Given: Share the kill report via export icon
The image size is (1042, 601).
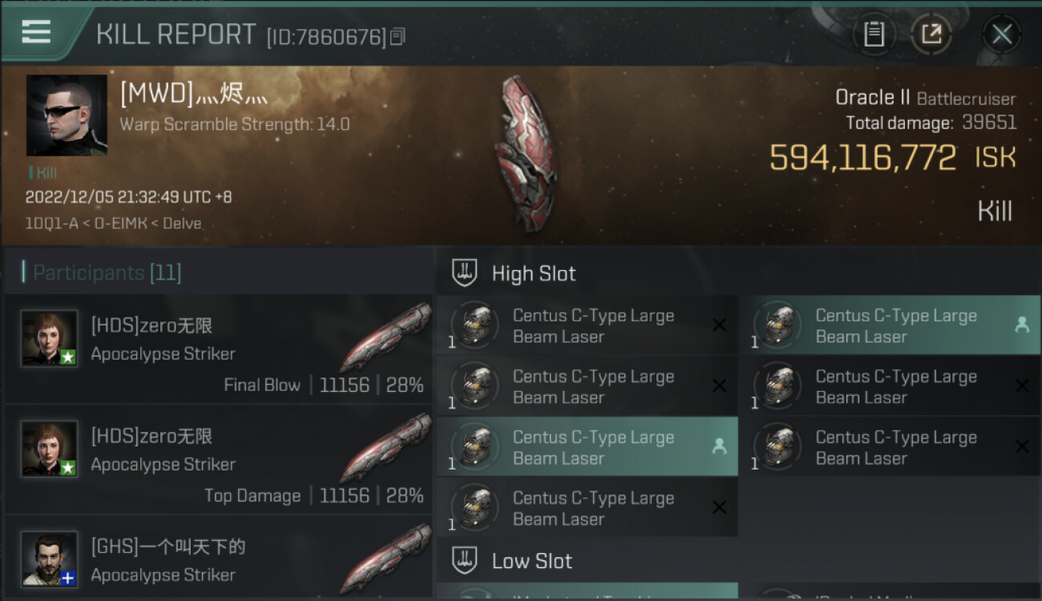Looking at the screenshot, I should pos(931,34).
